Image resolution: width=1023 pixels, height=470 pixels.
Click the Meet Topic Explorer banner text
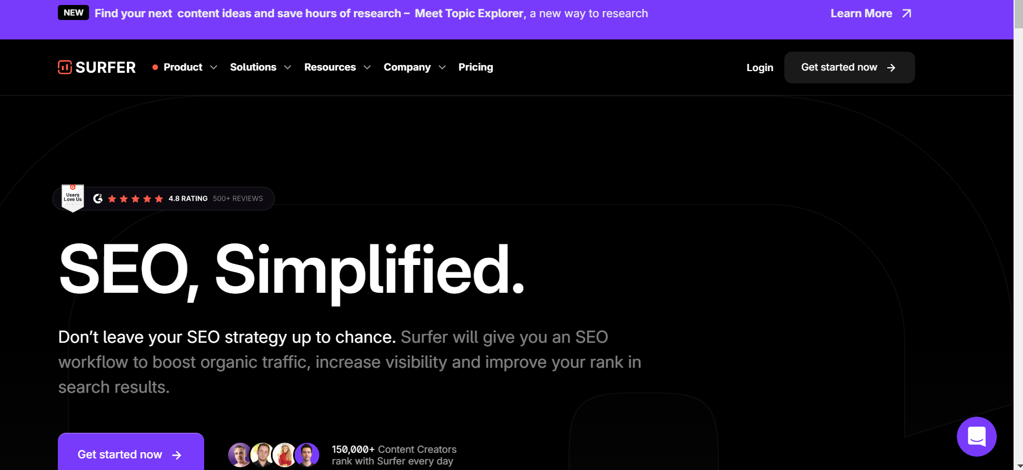click(470, 13)
